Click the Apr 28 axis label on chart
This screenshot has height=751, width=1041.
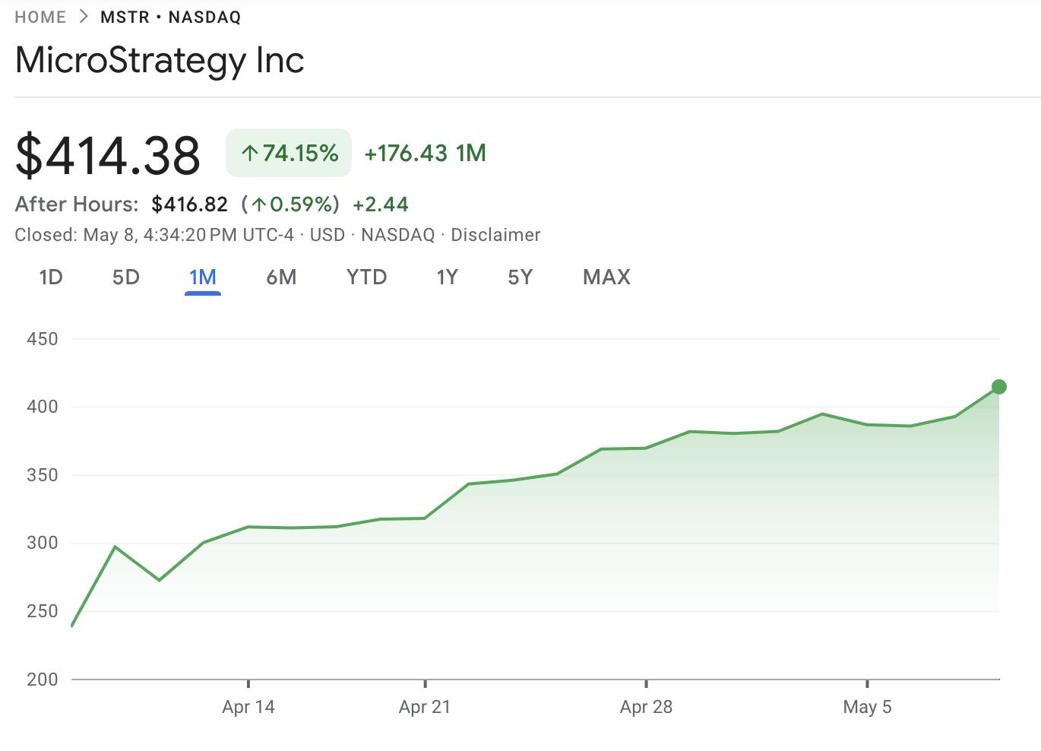point(646,707)
